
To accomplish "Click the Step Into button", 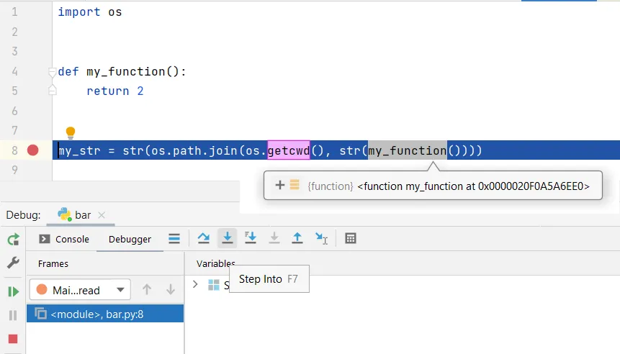I will 228,238.
